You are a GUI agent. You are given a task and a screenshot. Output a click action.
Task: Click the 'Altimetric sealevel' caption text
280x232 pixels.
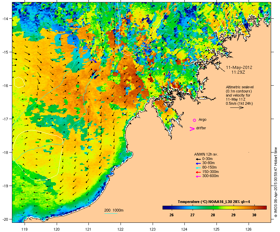(240, 87)
